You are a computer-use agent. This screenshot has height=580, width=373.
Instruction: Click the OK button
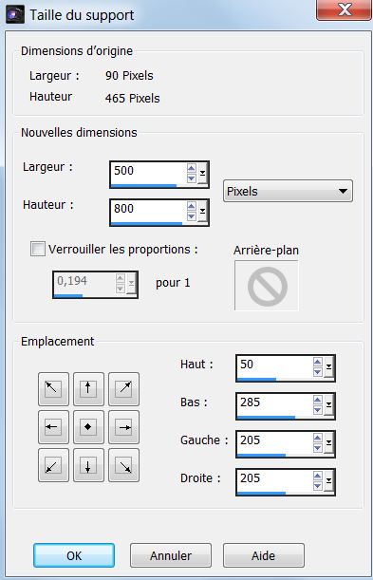point(74,555)
